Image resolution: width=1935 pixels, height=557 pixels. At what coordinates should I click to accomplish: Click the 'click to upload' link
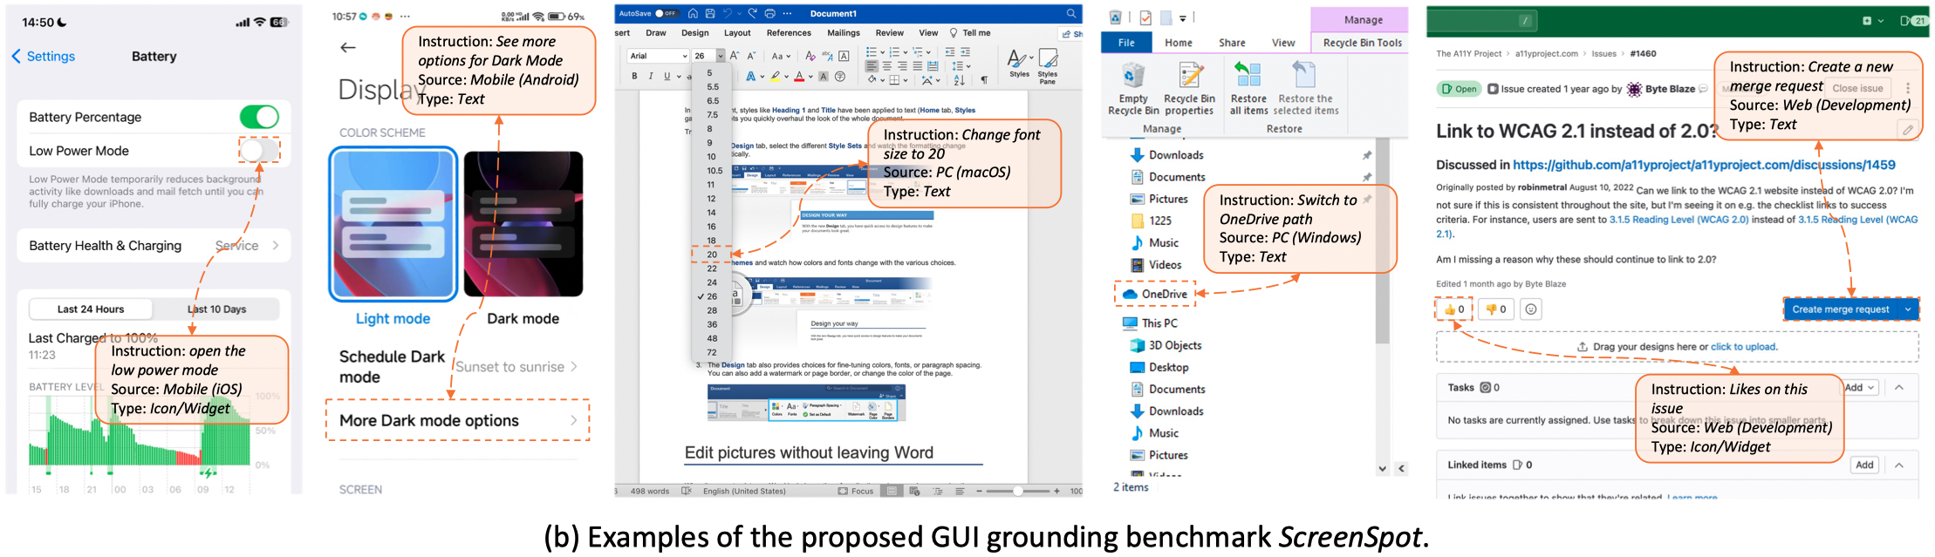coord(1743,346)
